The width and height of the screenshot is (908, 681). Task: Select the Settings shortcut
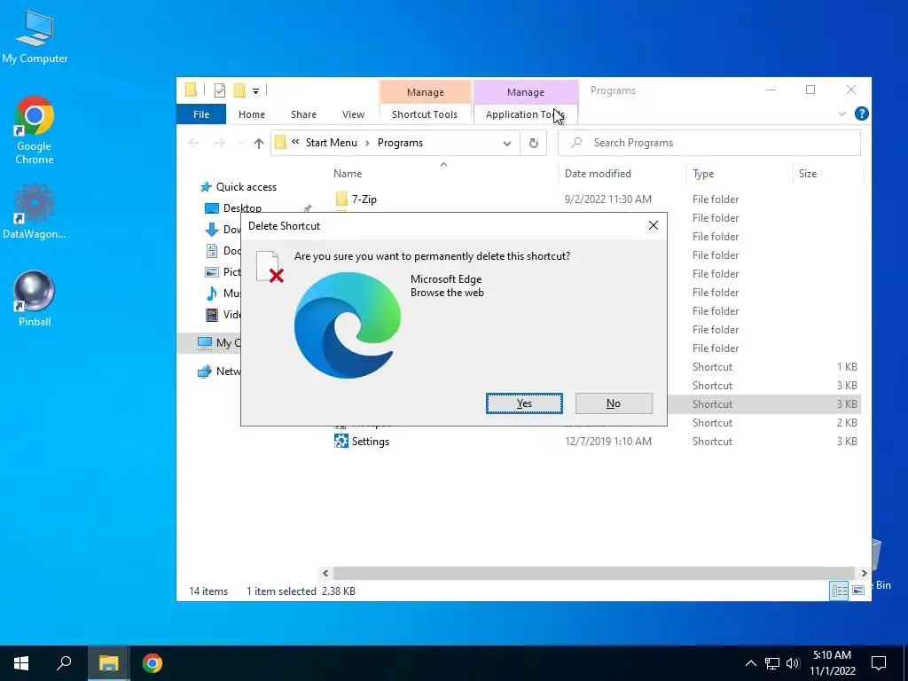coord(370,442)
